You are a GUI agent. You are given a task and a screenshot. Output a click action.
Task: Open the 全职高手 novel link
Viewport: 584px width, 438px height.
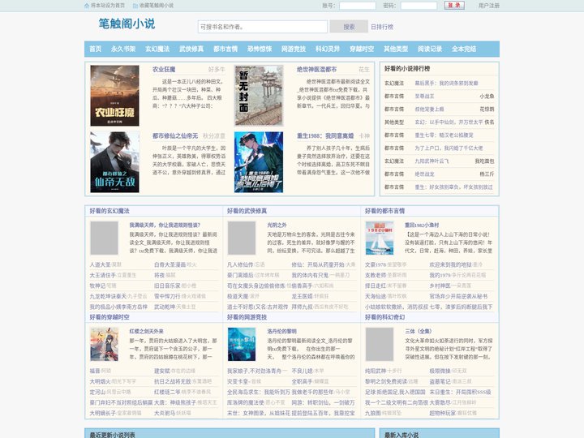pyautogui.click(x=302, y=381)
